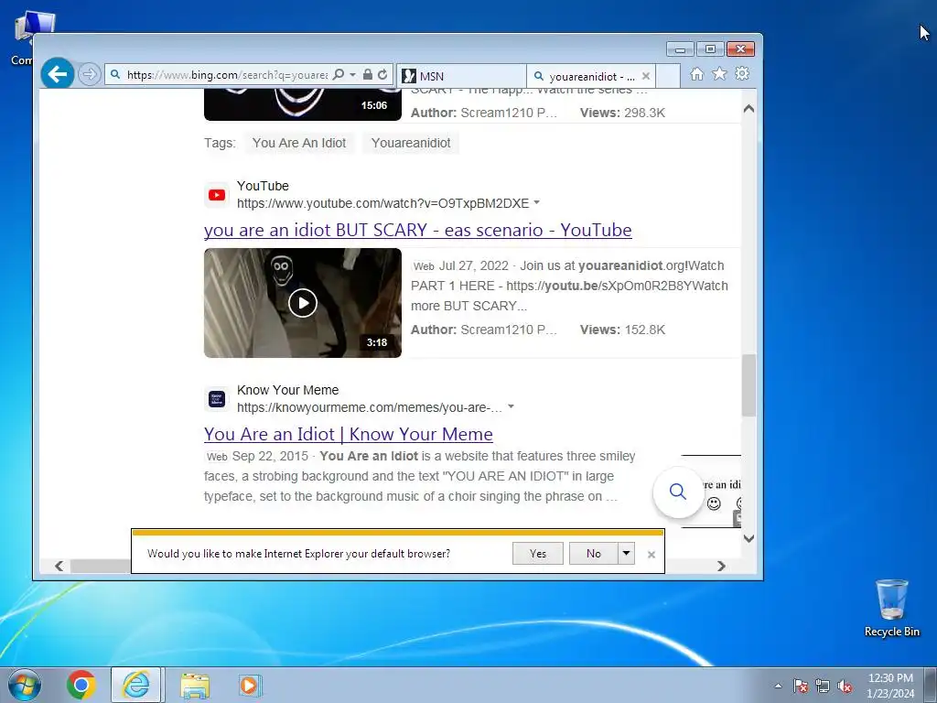Click the vertical scrollbar thumb
The image size is (937, 703).
pos(749,385)
